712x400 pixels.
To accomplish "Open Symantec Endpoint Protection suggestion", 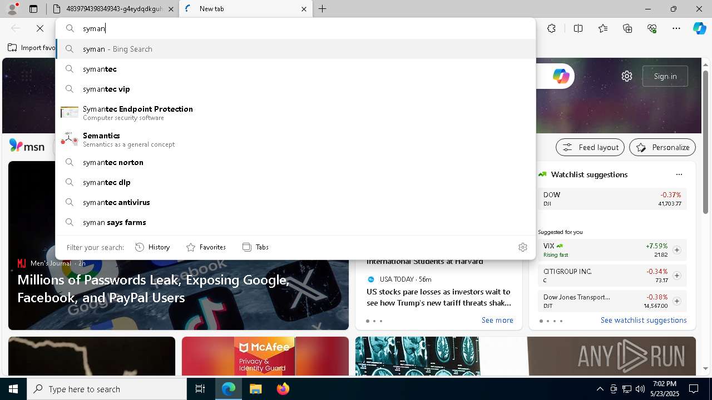I will coord(295,113).
